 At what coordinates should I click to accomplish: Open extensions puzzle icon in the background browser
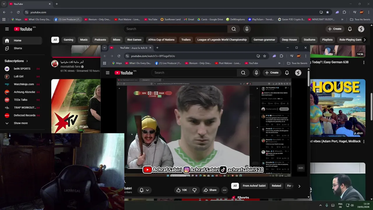tap(344, 12)
